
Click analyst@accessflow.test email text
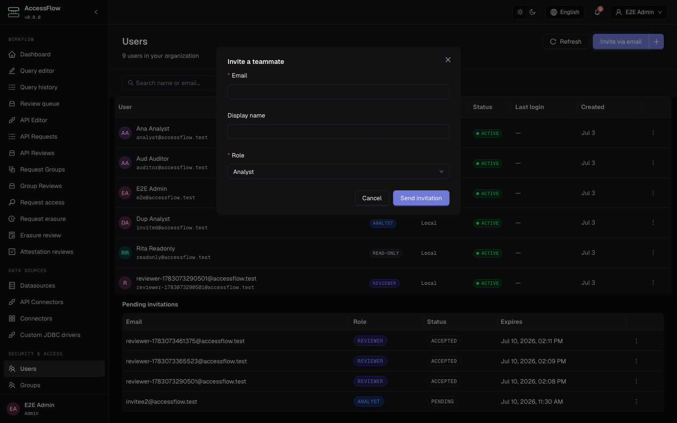point(172,138)
